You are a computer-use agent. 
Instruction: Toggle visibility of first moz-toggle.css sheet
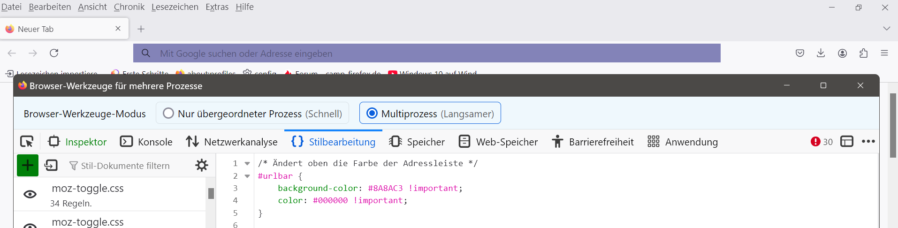click(x=30, y=194)
